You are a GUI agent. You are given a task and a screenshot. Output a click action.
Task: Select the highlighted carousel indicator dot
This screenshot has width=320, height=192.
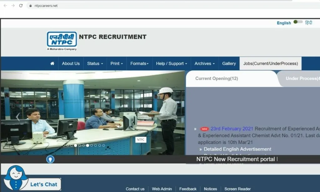click(x=87, y=145)
